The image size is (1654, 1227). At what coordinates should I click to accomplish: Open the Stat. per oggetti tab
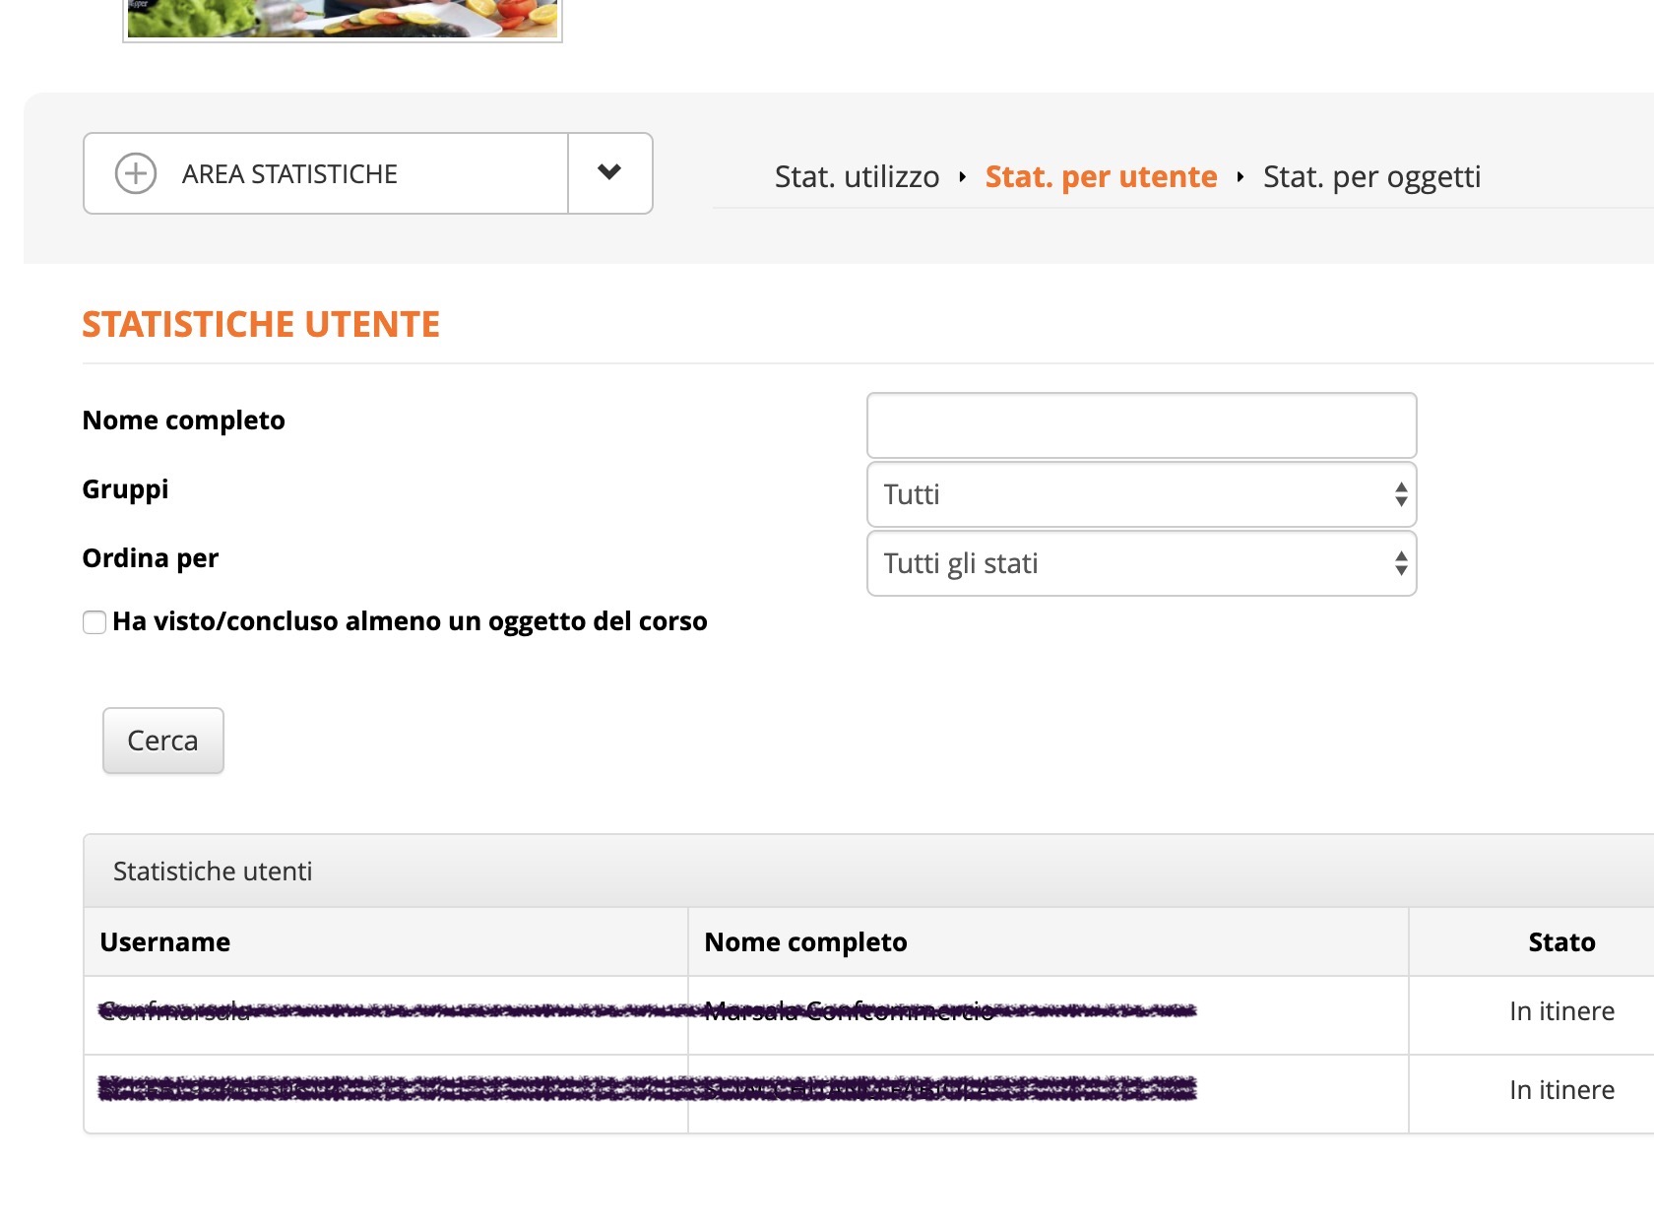click(1371, 177)
